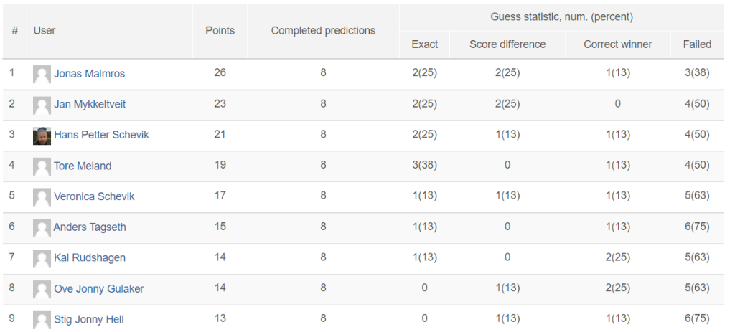The height and width of the screenshot is (332, 735).
Task: Click Stig Jonny Hell avatar icon
Action: coord(42,320)
